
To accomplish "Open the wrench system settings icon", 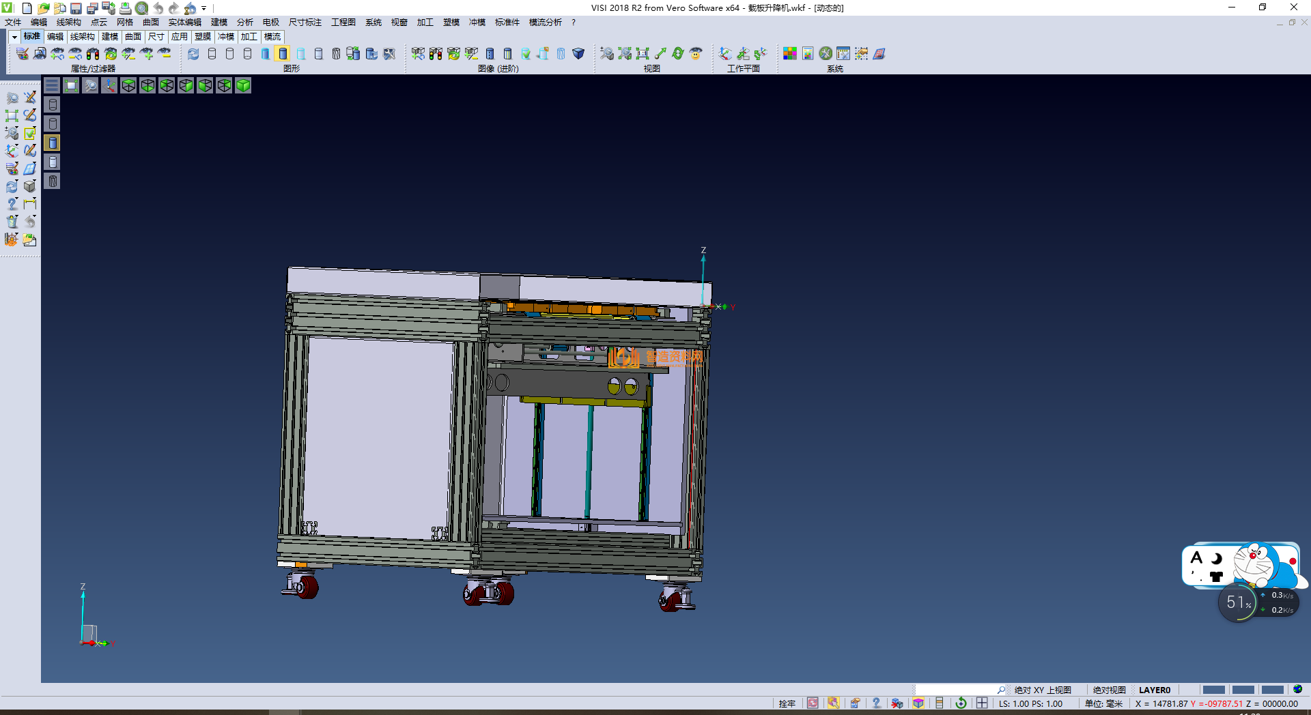I will click(826, 53).
